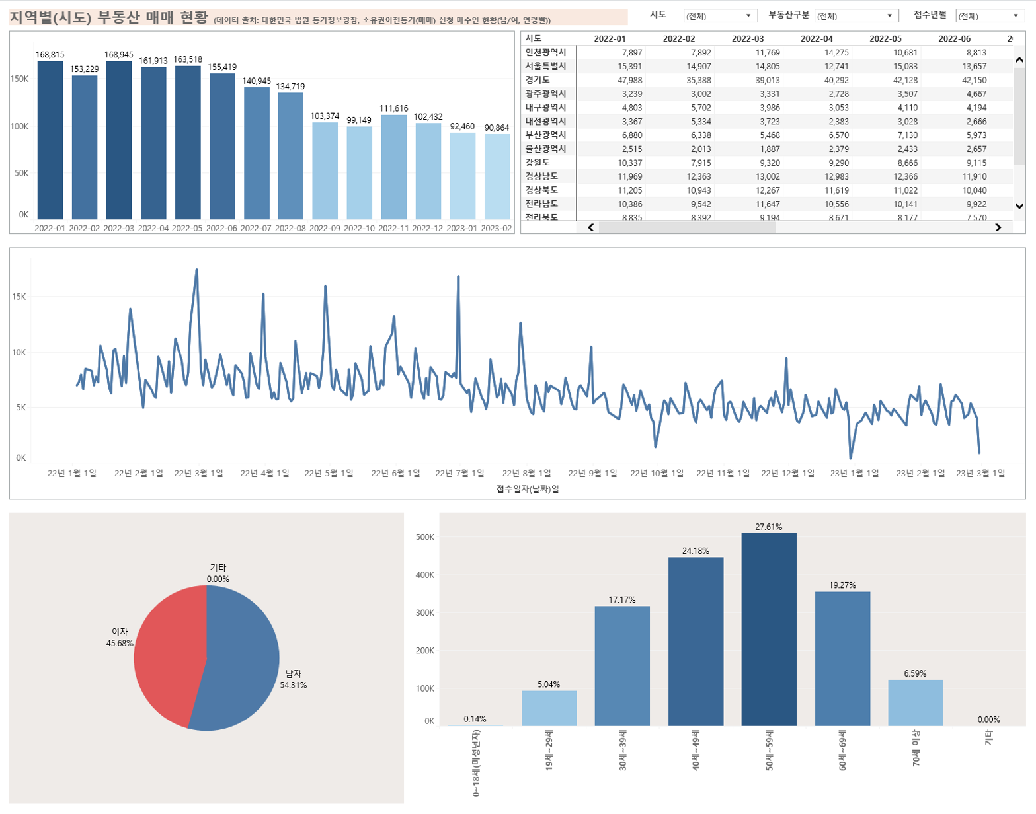Click the 2022-06 column header in the table
The width and height of the screenshot is (1036, 814).
click(955, 38)
